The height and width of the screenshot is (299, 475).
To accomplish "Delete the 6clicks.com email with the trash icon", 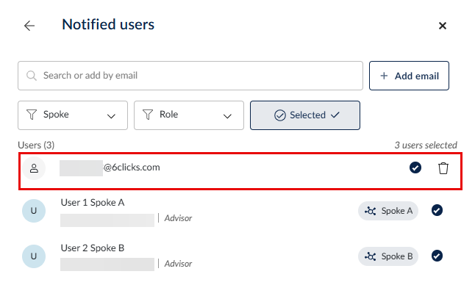I will pos(443,168).
